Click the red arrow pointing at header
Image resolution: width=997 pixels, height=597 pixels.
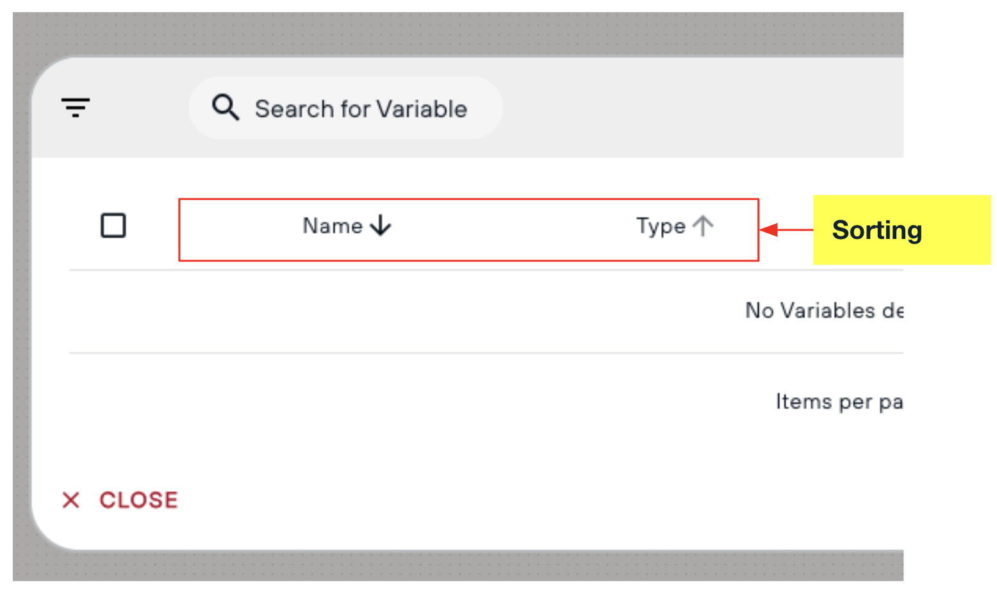click(786, 229)
